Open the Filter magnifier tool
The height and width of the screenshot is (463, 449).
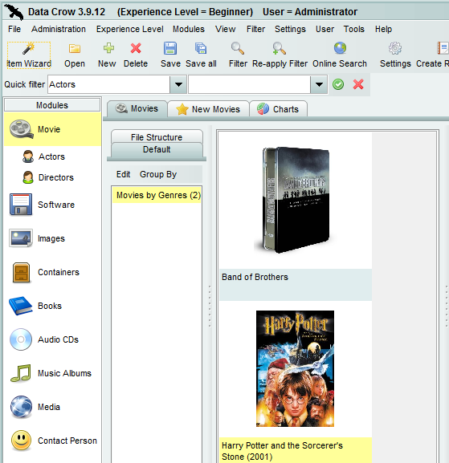tap(238, 55)
